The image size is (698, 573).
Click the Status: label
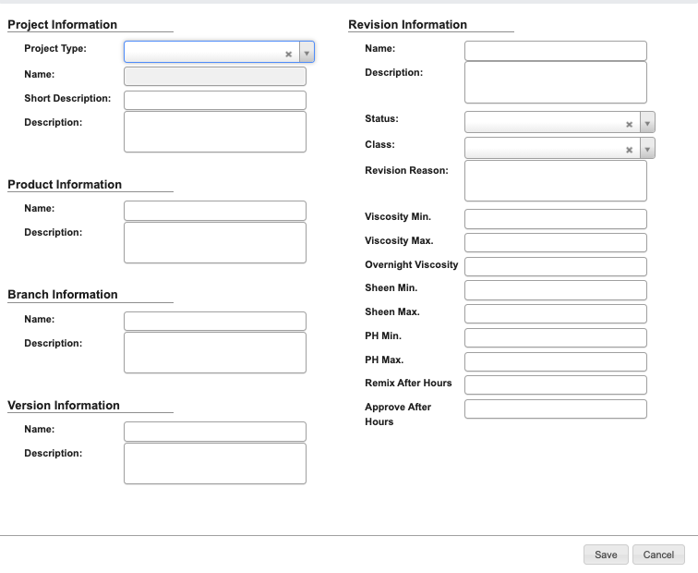(x=381, y=119)
